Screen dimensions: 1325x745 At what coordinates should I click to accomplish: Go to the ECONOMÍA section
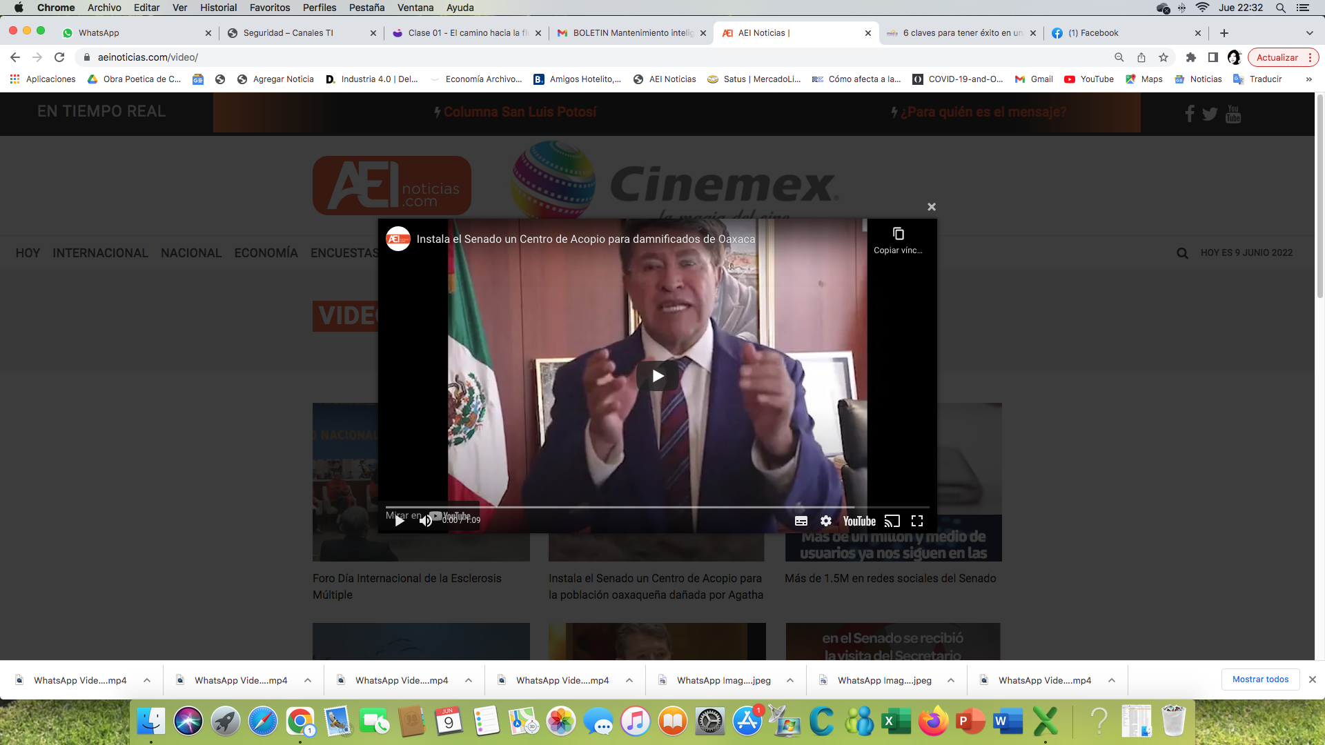tap(266, 253)
